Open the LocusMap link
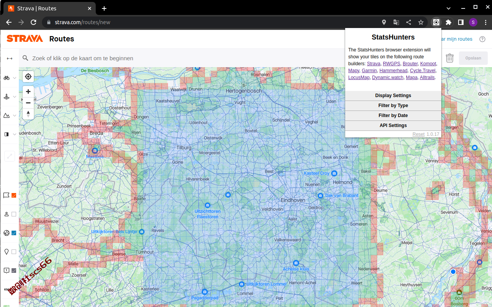This screenshot has height=307, width=492. point(359,78)
